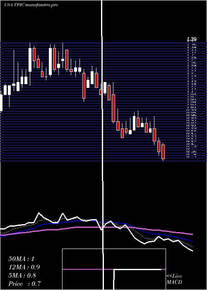207x290 pixels.
Task: Click the '12MA : 0.9' indicator label
Action: pyautogui.click(x=24, y=267)
